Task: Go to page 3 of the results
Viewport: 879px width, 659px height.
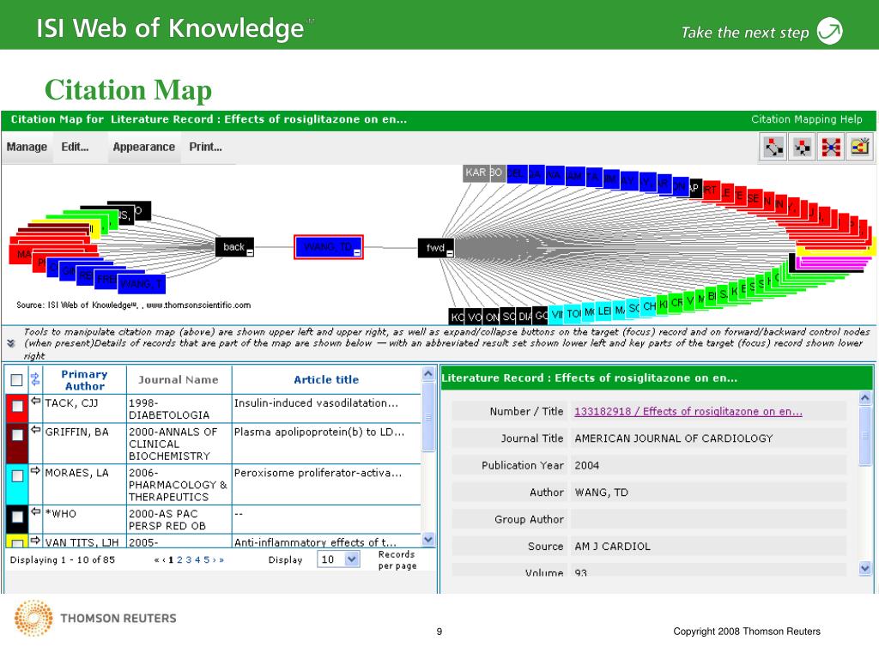Action: point(189,559)
